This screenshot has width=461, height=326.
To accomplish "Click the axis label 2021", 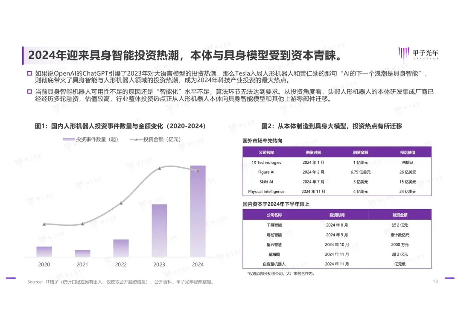I will [82, 265].
